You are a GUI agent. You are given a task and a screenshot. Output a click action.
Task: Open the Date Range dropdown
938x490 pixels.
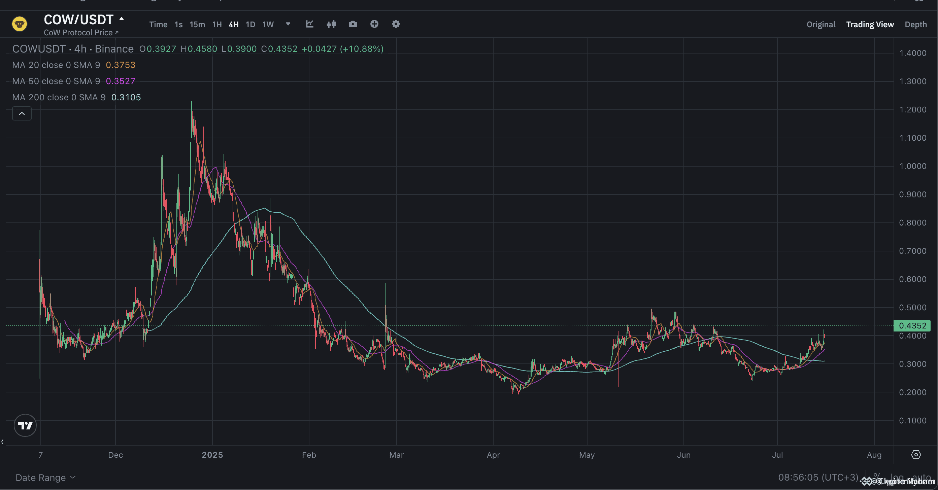[x=45, y=478]
